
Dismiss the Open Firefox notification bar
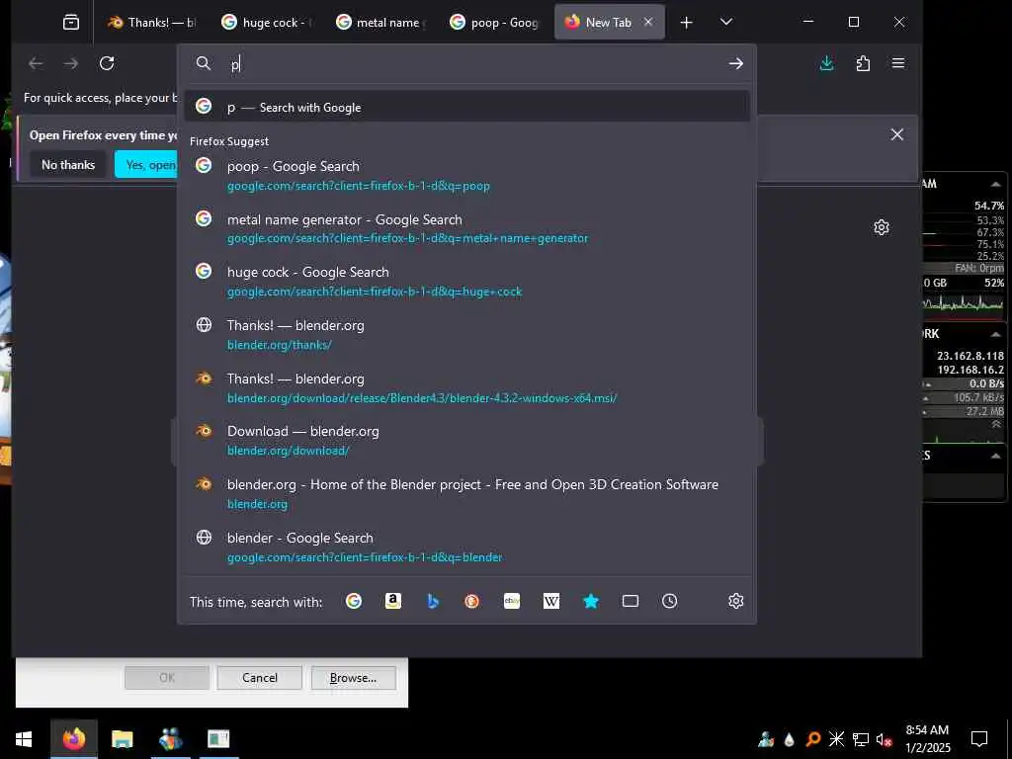click(897, 134)
